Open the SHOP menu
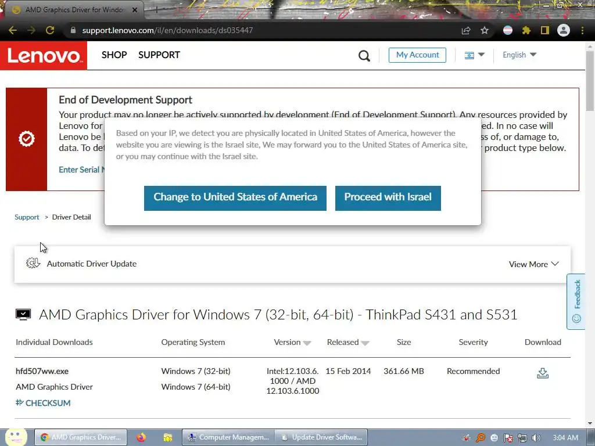Screen dimensions: 595x446 coord(114,55)
